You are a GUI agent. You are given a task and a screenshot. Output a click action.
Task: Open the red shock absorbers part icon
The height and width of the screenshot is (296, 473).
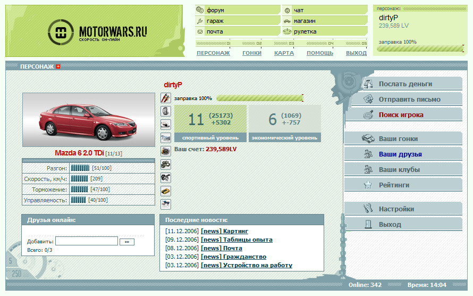coord(166,98)
